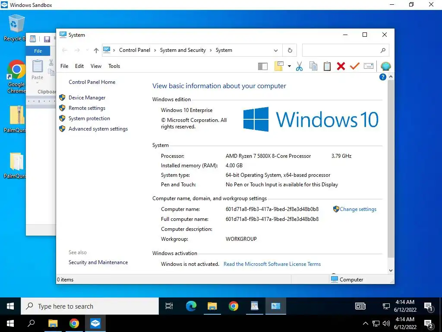Screen dimensions: 442x332
Task: Click the Google Chrome desktop shortcut
Action: click(16, 77)
